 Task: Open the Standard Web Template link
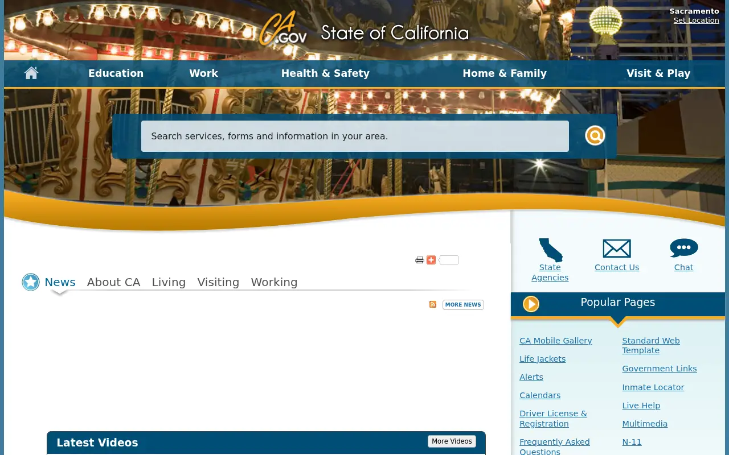coord(651,345)
